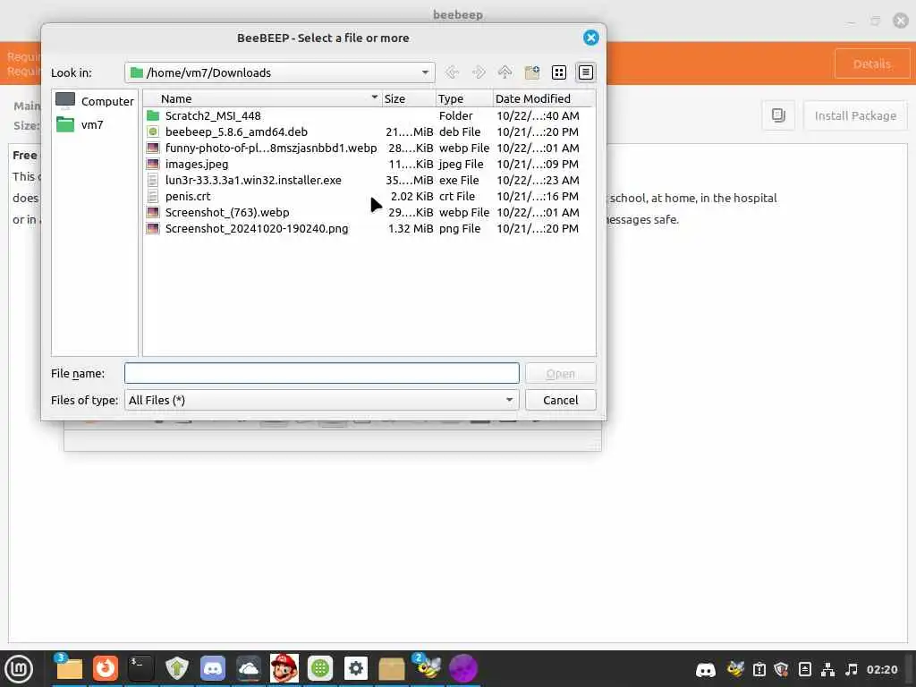Sort files by Date Modified column
This screenshot has height=687, width=916.
pos(543,98)
